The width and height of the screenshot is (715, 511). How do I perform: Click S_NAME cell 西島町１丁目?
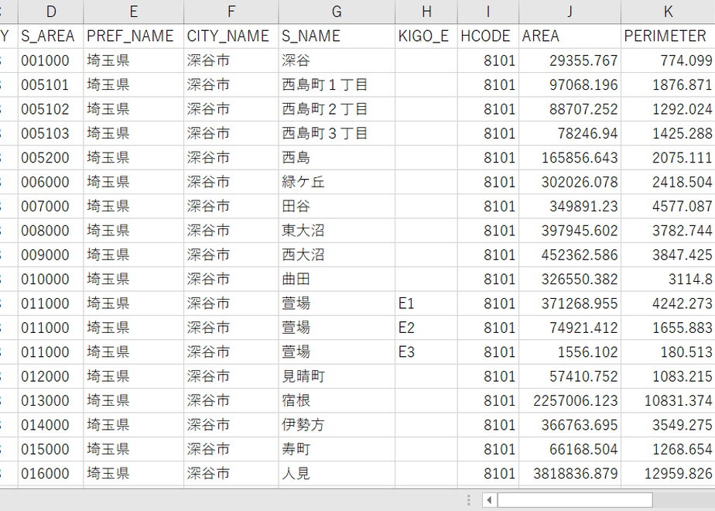[x=337, y=84]
